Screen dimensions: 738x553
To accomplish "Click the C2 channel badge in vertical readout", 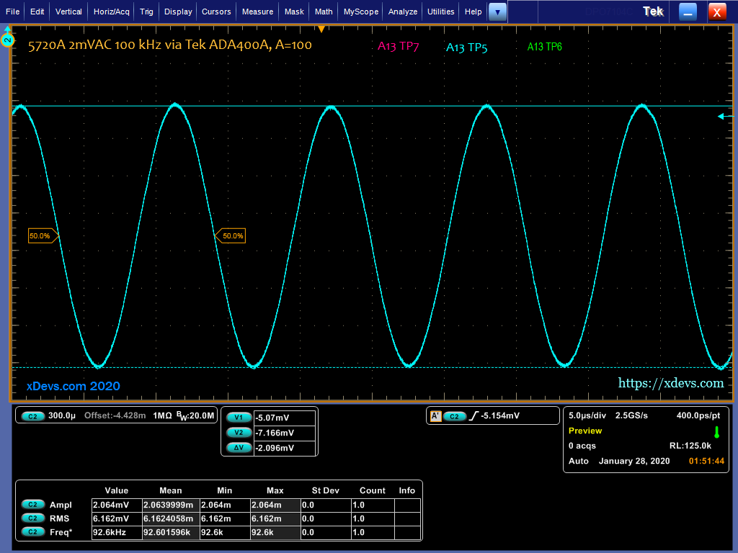I will [32, 416].
